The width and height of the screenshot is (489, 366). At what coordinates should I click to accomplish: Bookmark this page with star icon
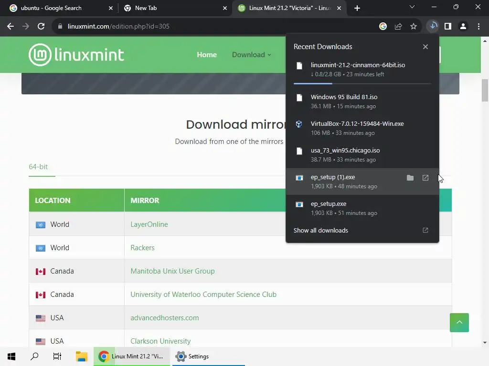(x=414, y=27)
